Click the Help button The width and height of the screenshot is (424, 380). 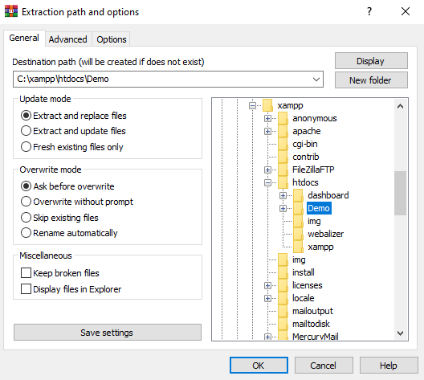[x=389, y=366]
